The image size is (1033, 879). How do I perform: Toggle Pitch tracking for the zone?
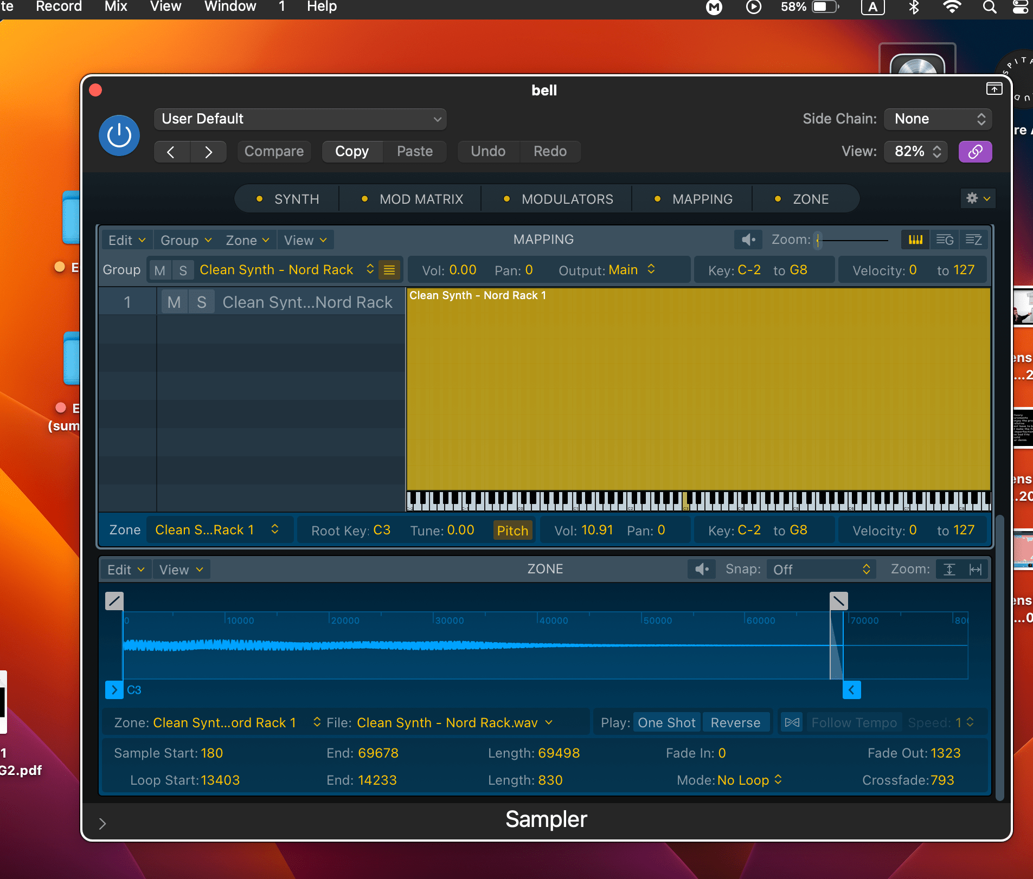point(512,531)
